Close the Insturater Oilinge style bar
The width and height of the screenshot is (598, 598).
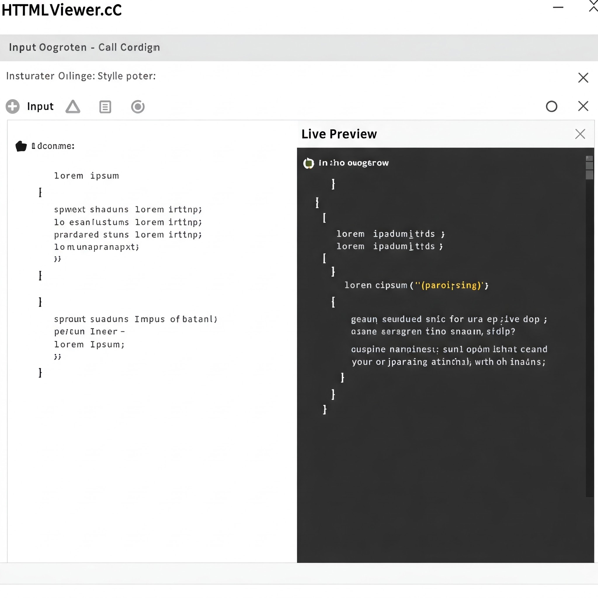(x=583, y=77)
